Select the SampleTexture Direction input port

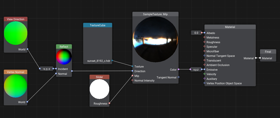[132, 71]
